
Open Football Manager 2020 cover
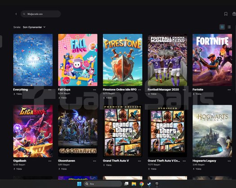(167, 60)
